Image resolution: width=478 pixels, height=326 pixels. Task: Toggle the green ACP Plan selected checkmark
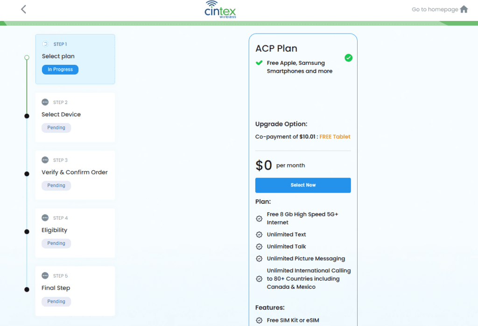[x=348, y=58]
